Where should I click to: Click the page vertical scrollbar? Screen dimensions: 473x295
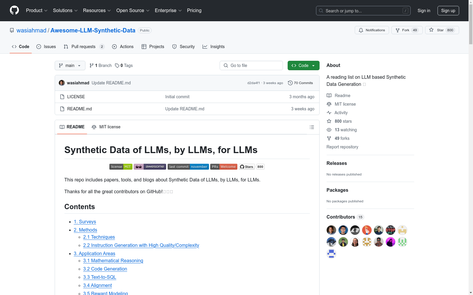[471, 147]
